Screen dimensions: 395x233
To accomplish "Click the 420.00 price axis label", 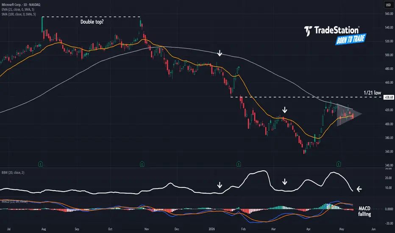I will [x=389, y=110].
